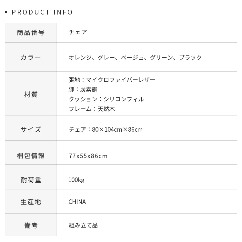The height and width of the screenshot is (242, 242).
Task: Select the 梱包情報 label cell
Action: point(31,156)
